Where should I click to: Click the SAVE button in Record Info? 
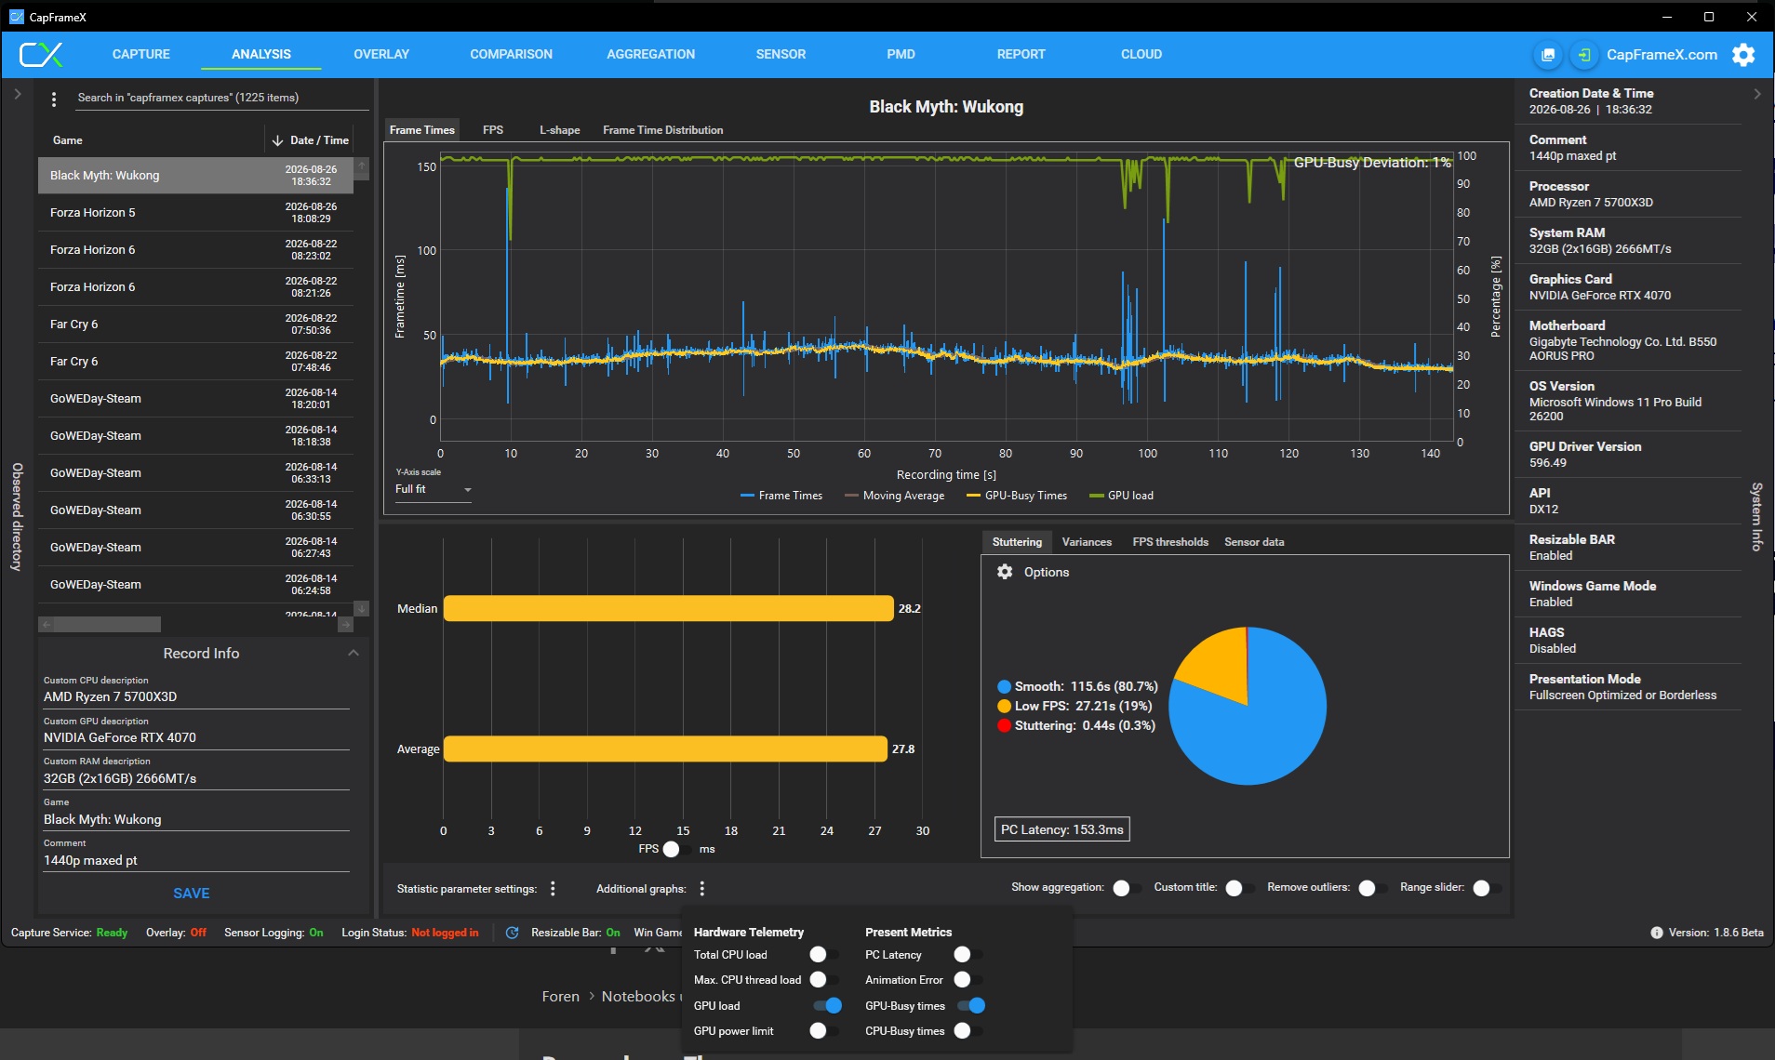coord(192,894)
